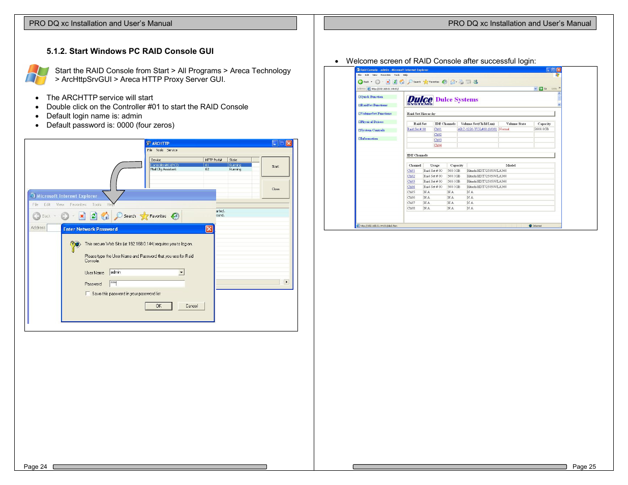
Task: Open the File menu in ARCHTTP window
Action: click(x=150, y=150)
